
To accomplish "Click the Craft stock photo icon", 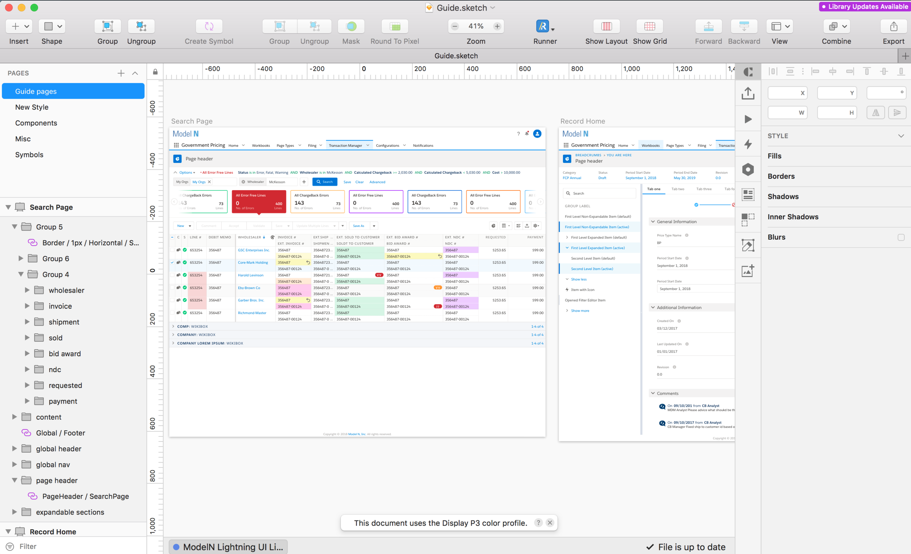I will pos(748,271).
